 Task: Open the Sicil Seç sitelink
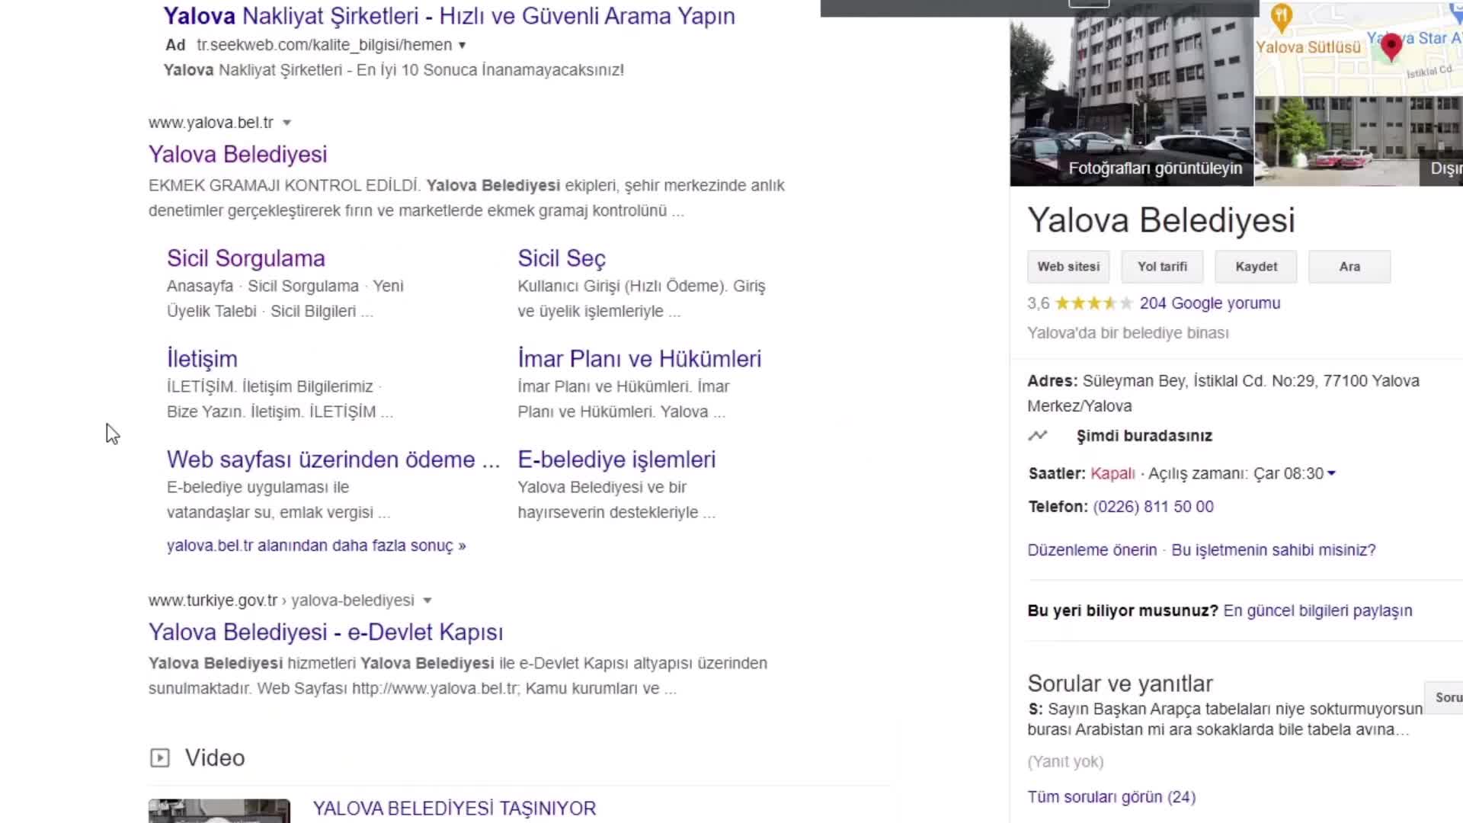pos(562,258)
